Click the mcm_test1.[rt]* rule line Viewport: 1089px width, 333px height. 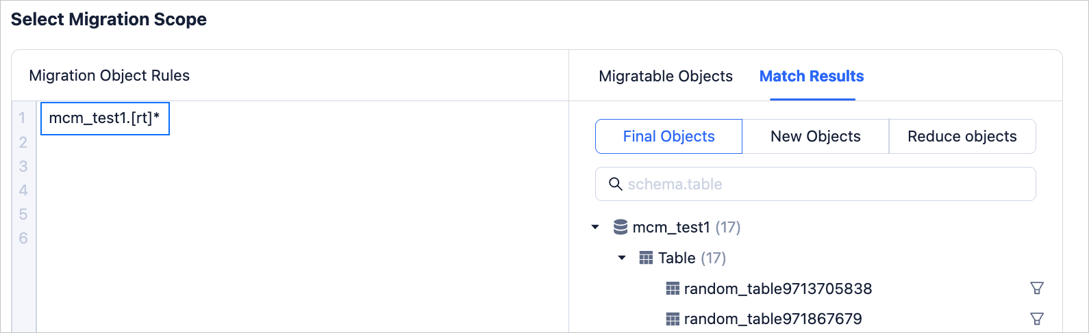click(x=105, y=118)
